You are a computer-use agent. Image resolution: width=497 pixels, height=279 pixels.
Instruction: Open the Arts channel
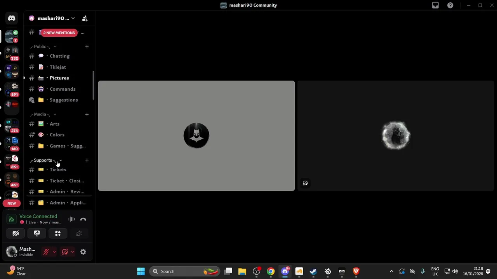59,124
